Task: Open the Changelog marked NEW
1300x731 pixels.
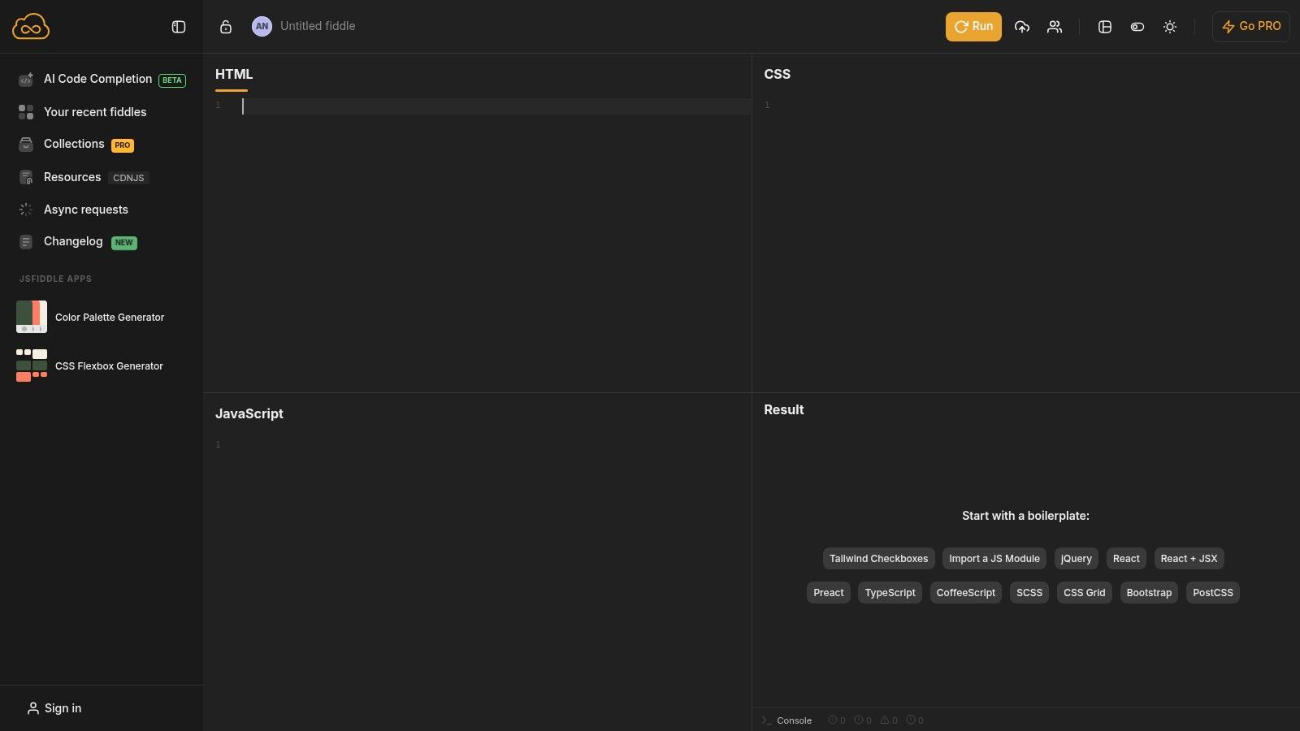Action: pos(72,241)
